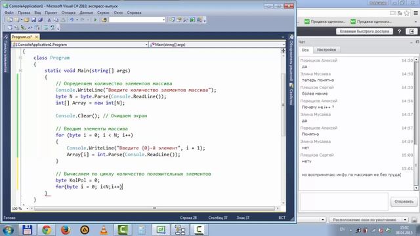Viewport: 420px width, 236px height.
Task: Click the EN language indicator in tray
Action: coord(342,229)
